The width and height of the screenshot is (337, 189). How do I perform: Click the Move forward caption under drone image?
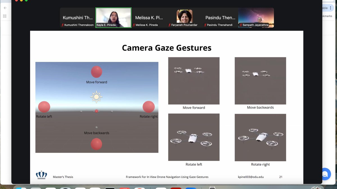click(x=194, y=108)
